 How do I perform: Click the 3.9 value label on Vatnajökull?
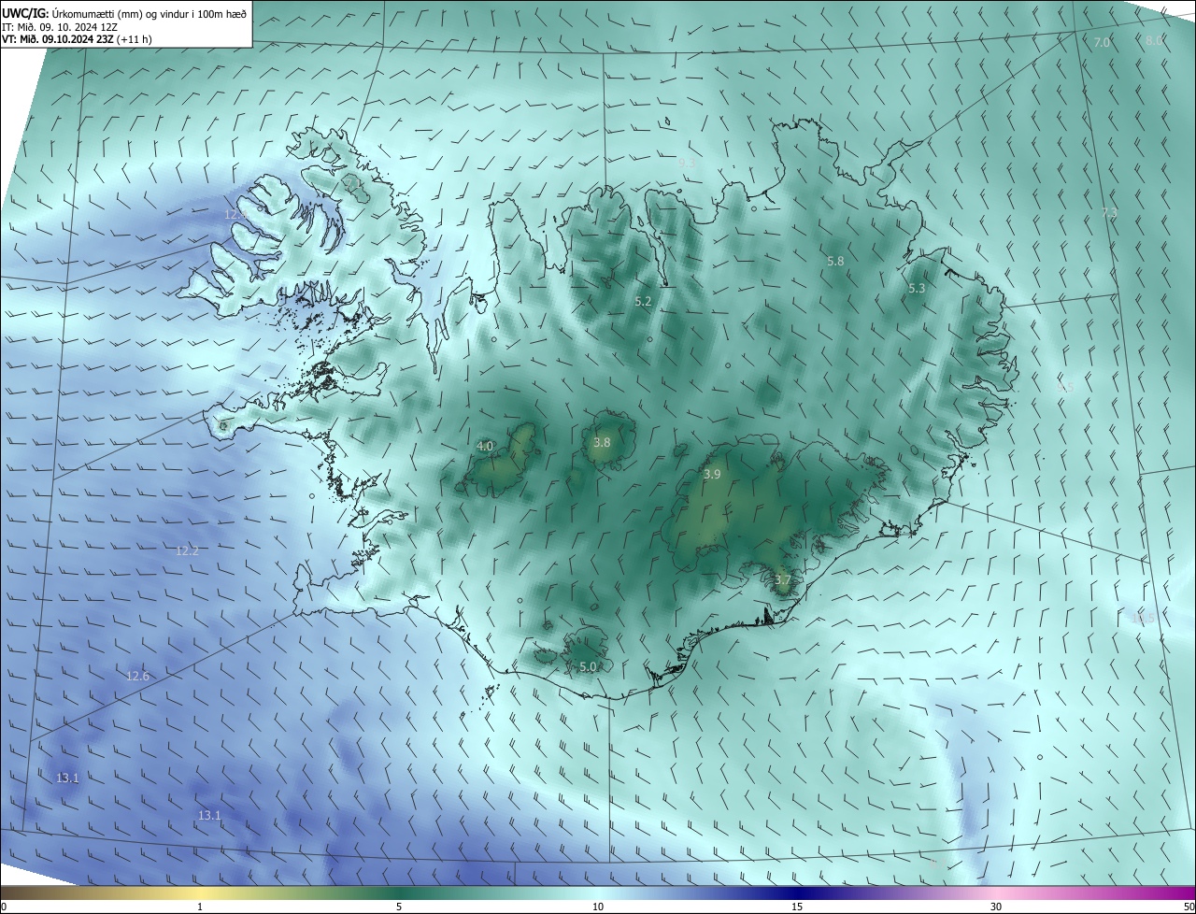tap(712, 475)
